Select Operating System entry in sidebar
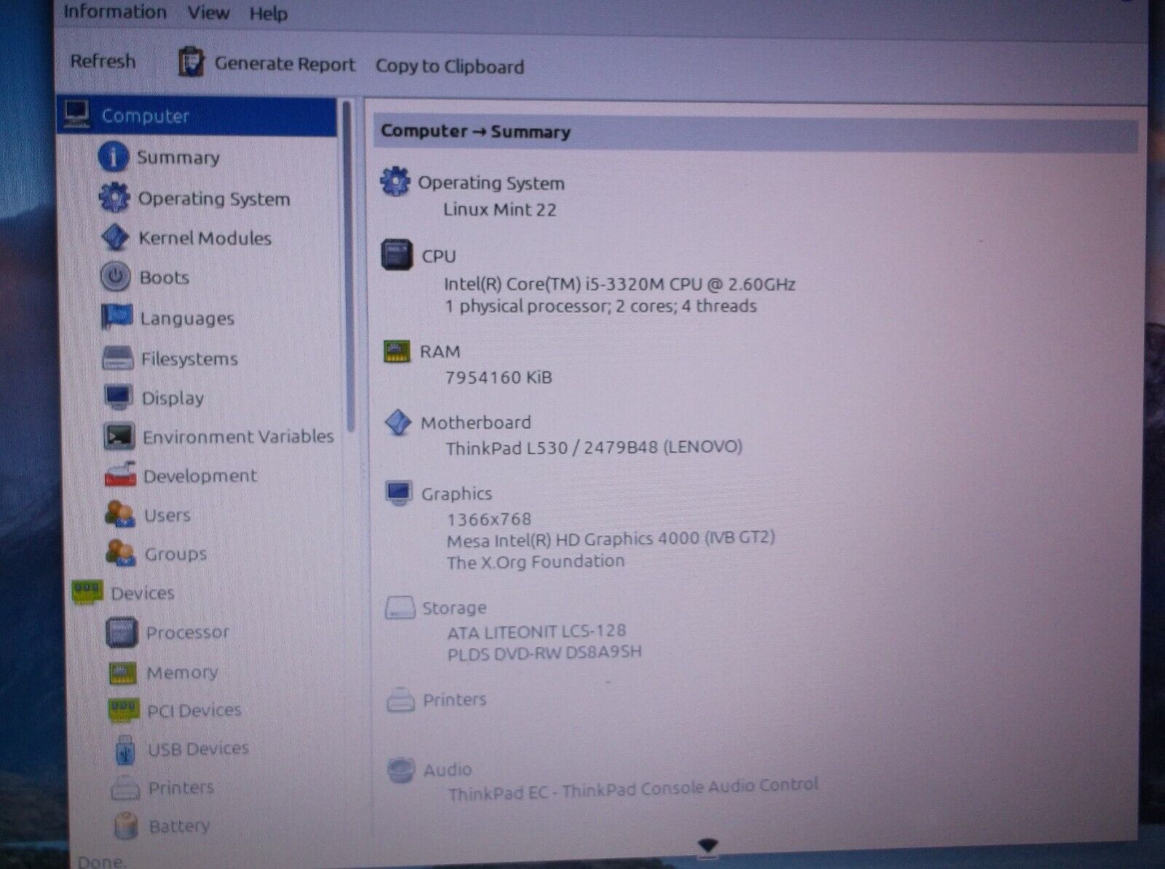The width and height of the screenshot is (1165, 869). tap(214, 199)
